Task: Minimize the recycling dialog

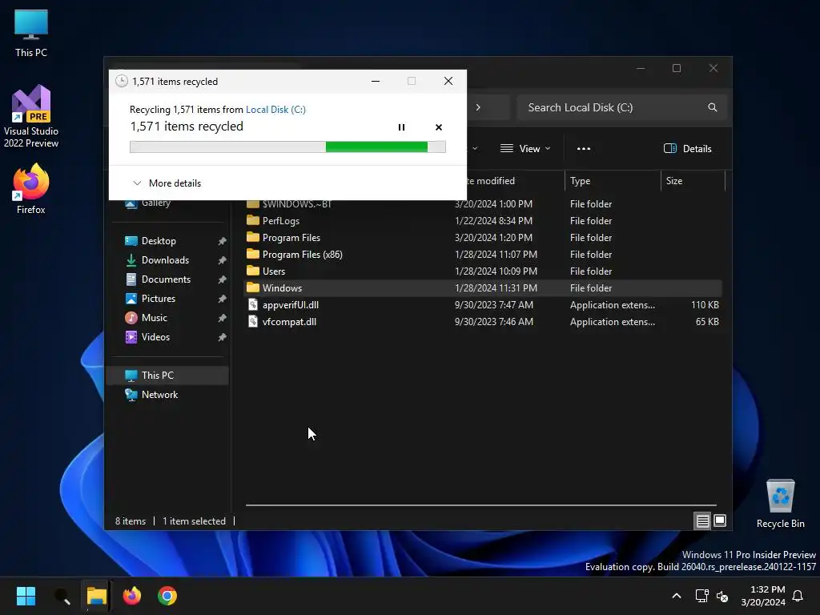Action: 376,81
